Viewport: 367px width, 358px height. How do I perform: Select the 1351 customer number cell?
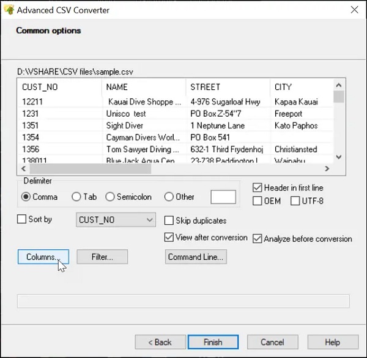(x=60, y=126)
